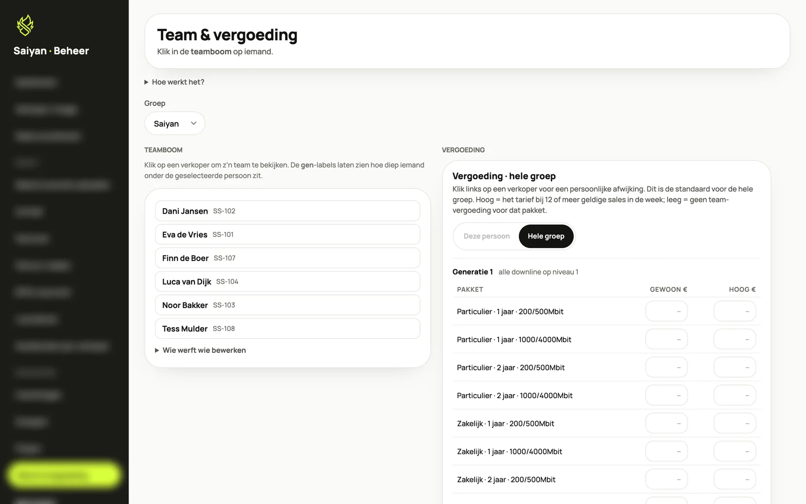The width and height of the screenshot is (806, 504).
Task: Click the 'HOOG €' column header
Action: [743, 289]
